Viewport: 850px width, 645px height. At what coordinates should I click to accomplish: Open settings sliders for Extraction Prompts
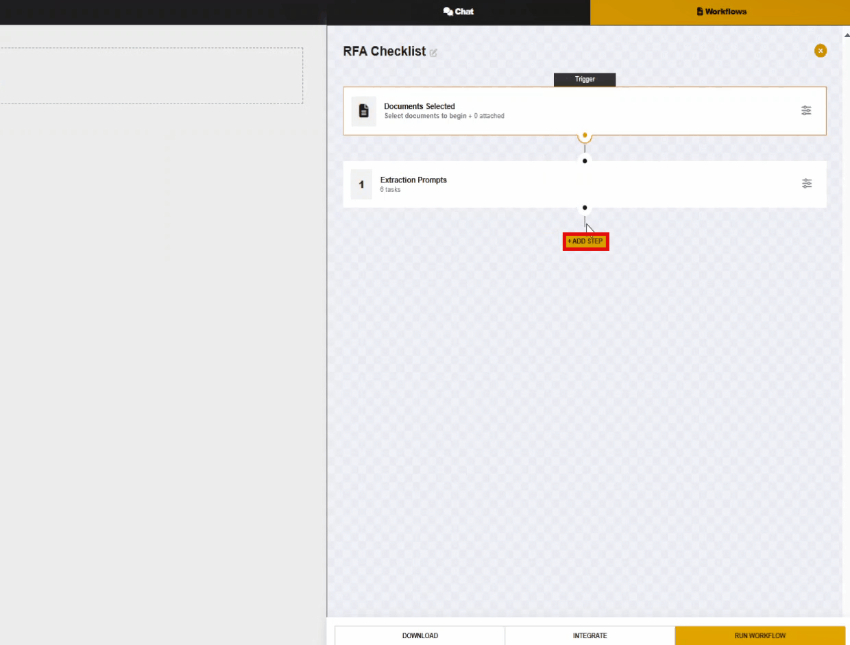pos(806,183)
